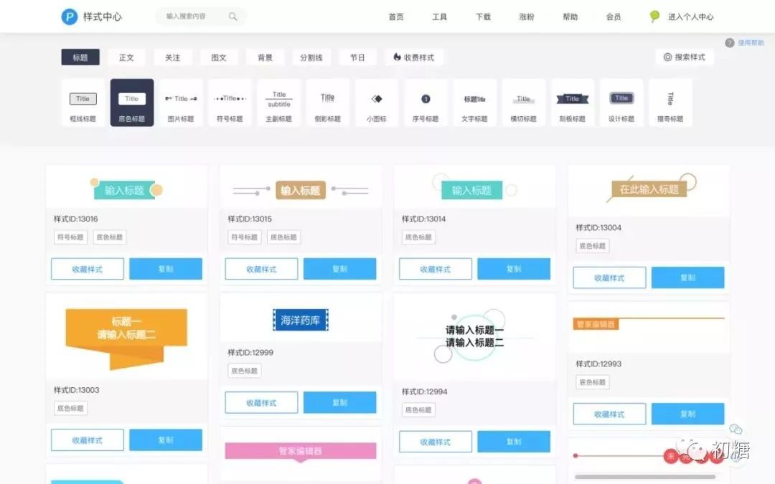Select the 刻板标题 style type icon
775x484 pixels.
(572, 103)
